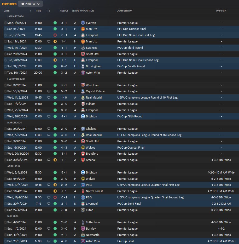The height and width of the screenshot is (244, 239).
Task: Click the Chelsea club badge
Action: 83,129
